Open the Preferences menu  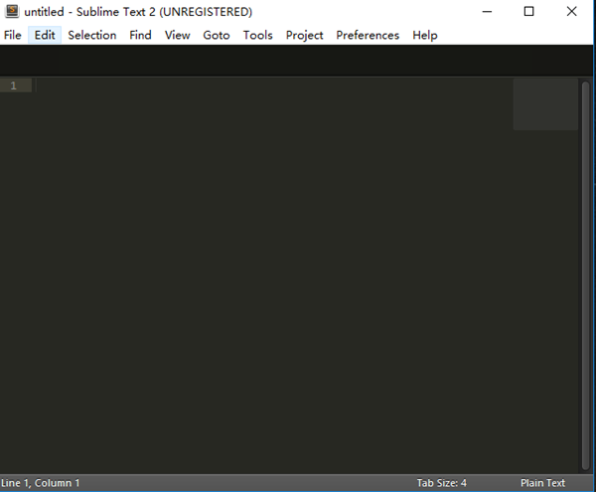point(368,35)
